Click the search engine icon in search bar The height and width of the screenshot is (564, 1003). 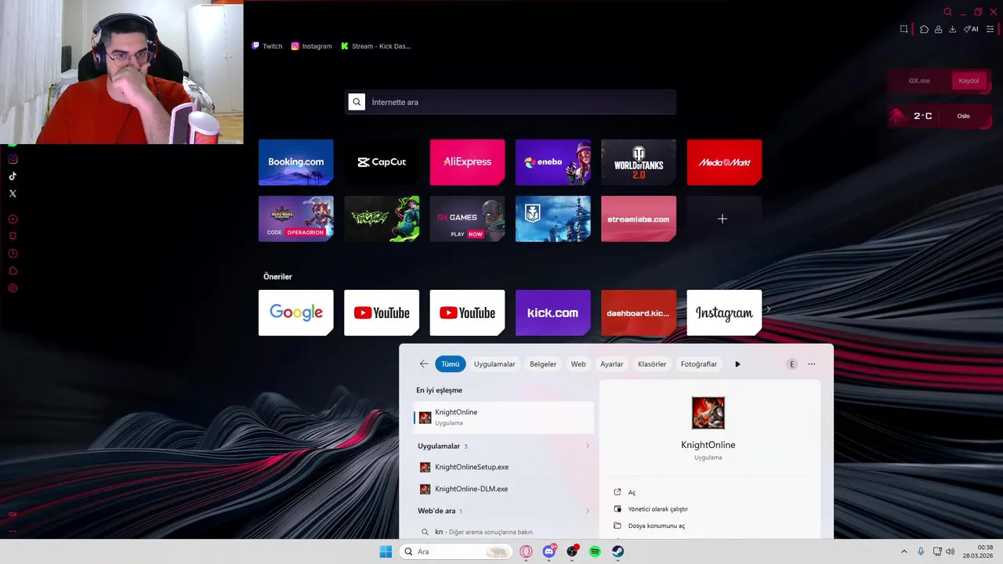357,102
